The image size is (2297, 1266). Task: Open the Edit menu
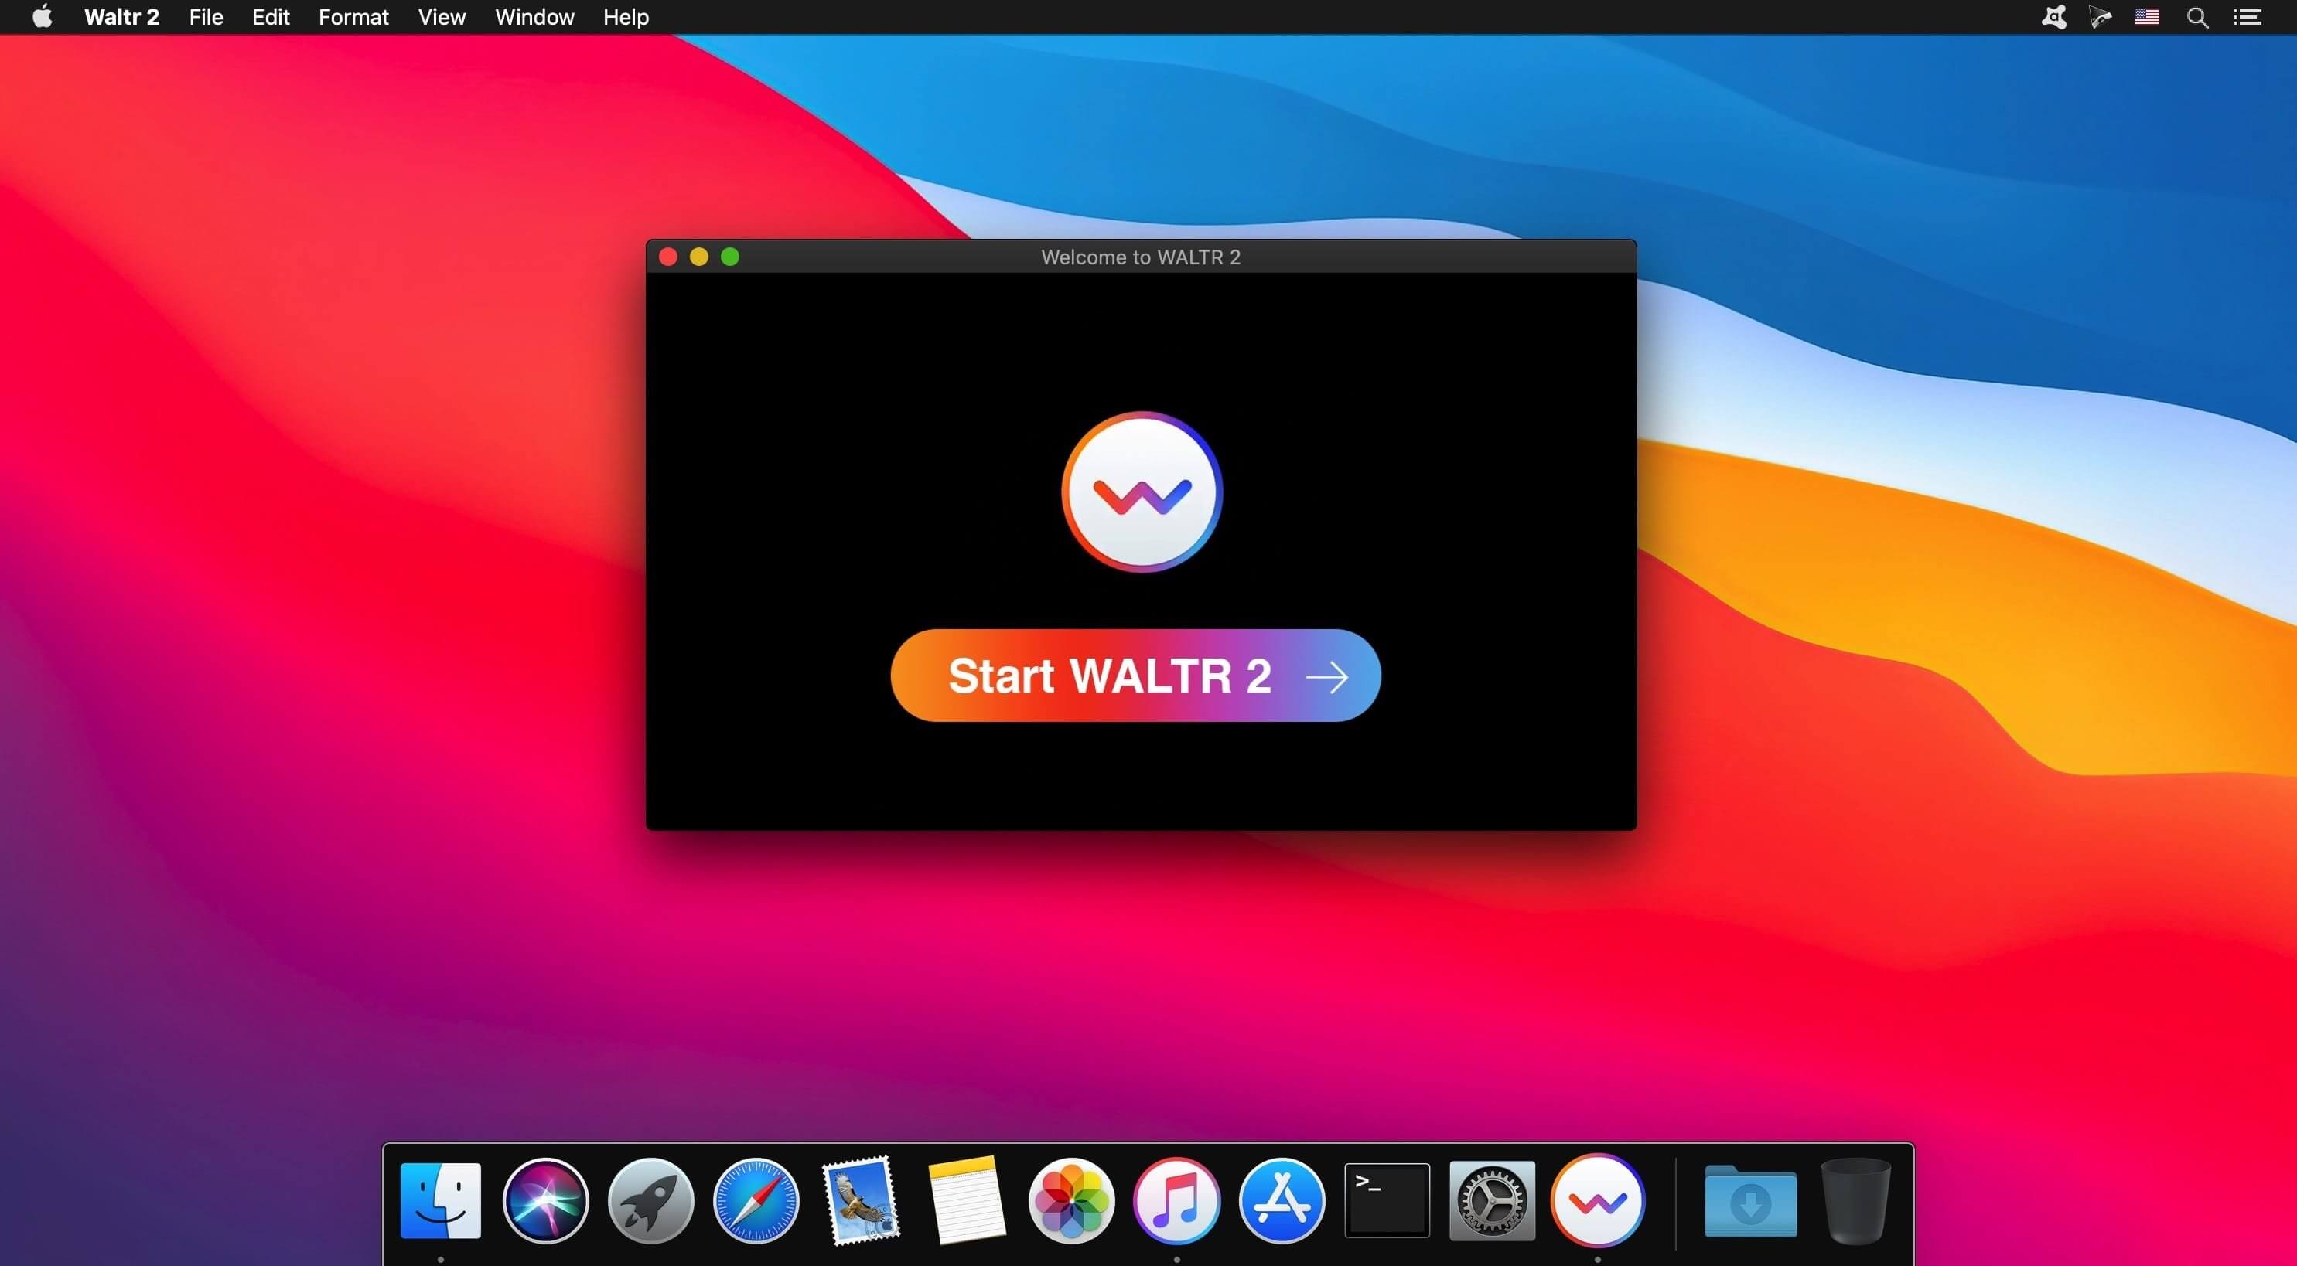point(270,17)
